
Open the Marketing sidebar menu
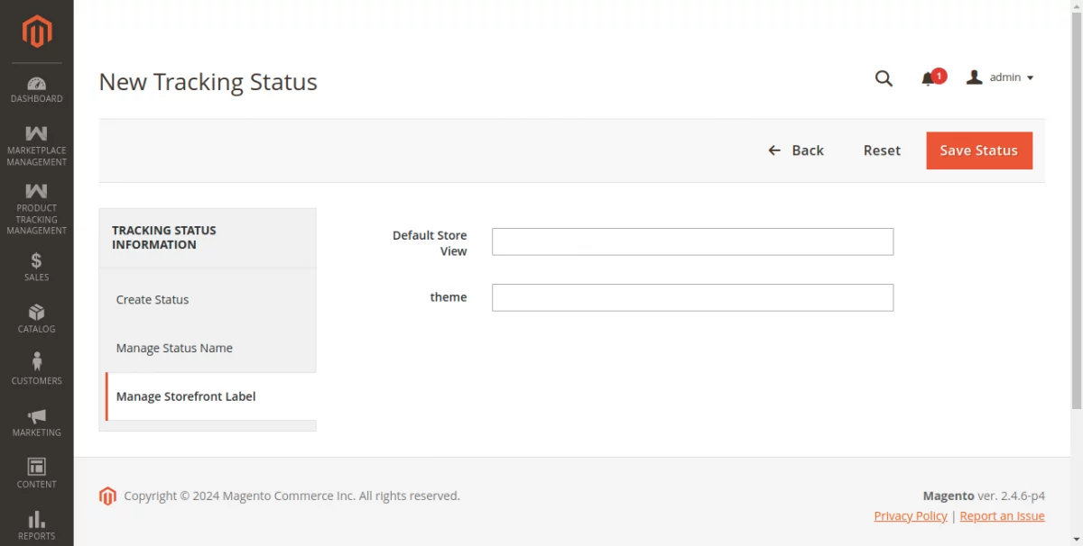(36, 423)
